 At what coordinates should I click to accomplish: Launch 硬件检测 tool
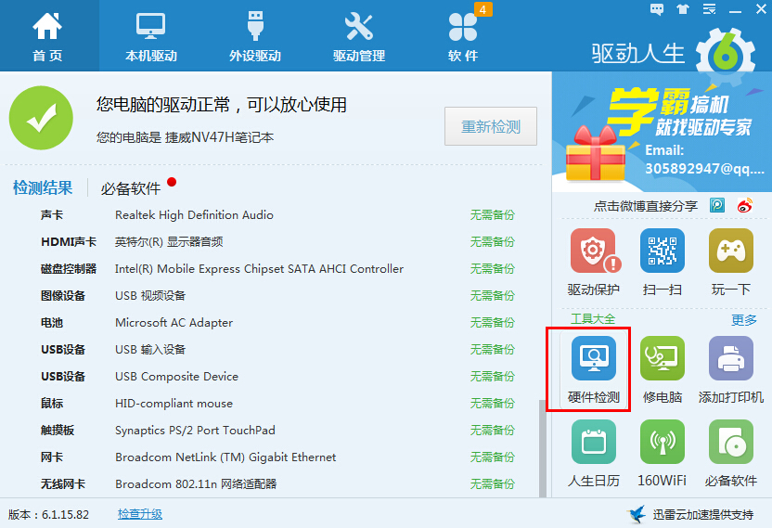(x=593, y=370)
